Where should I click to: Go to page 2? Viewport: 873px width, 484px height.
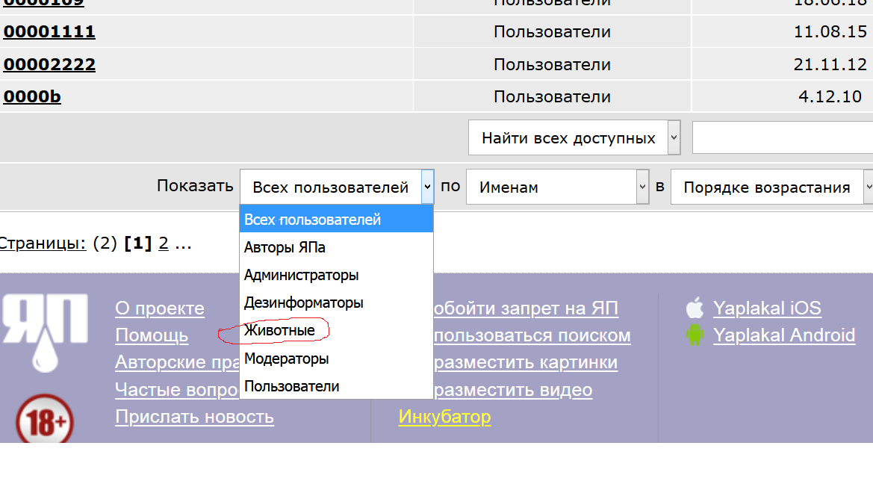pos(163,243)
